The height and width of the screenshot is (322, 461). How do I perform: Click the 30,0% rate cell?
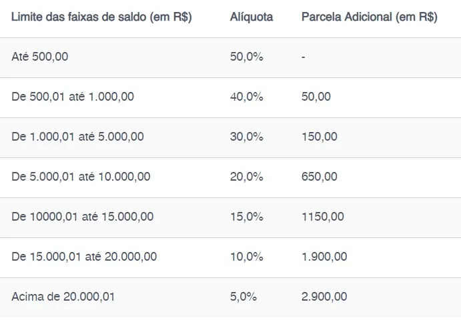(246, 137)
